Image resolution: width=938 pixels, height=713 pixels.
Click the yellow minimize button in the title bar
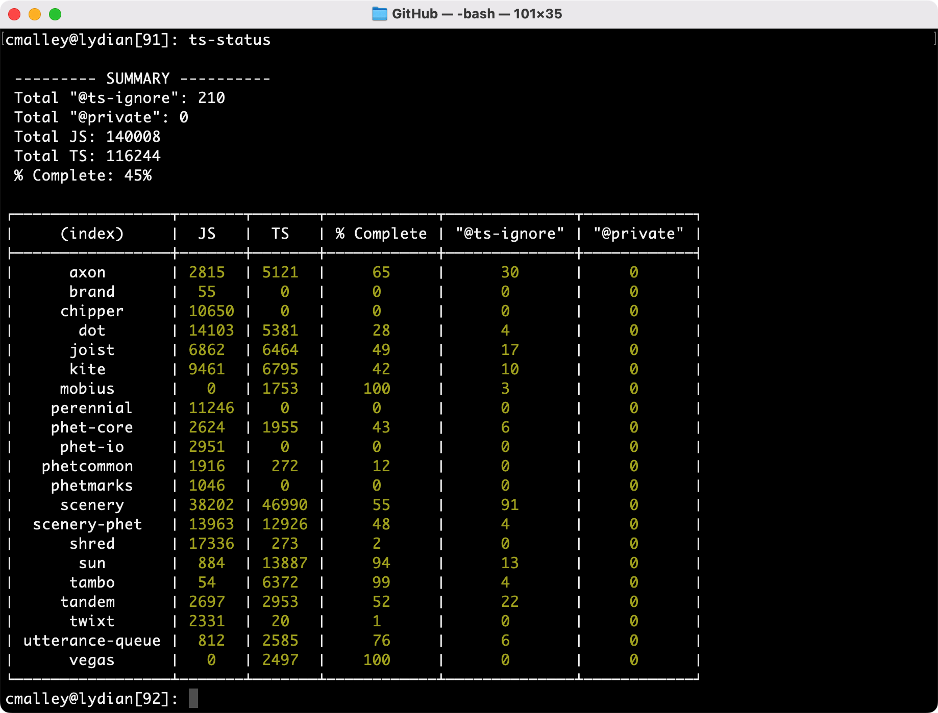click(x=34, y=15)
